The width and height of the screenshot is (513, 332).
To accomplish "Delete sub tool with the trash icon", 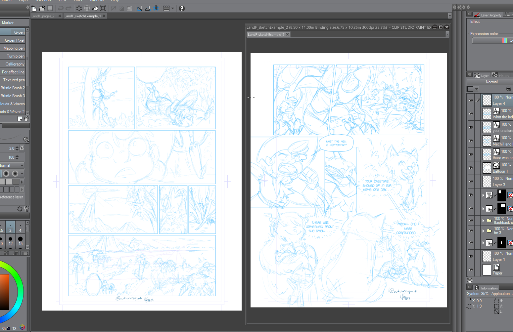I will point(26,119).
